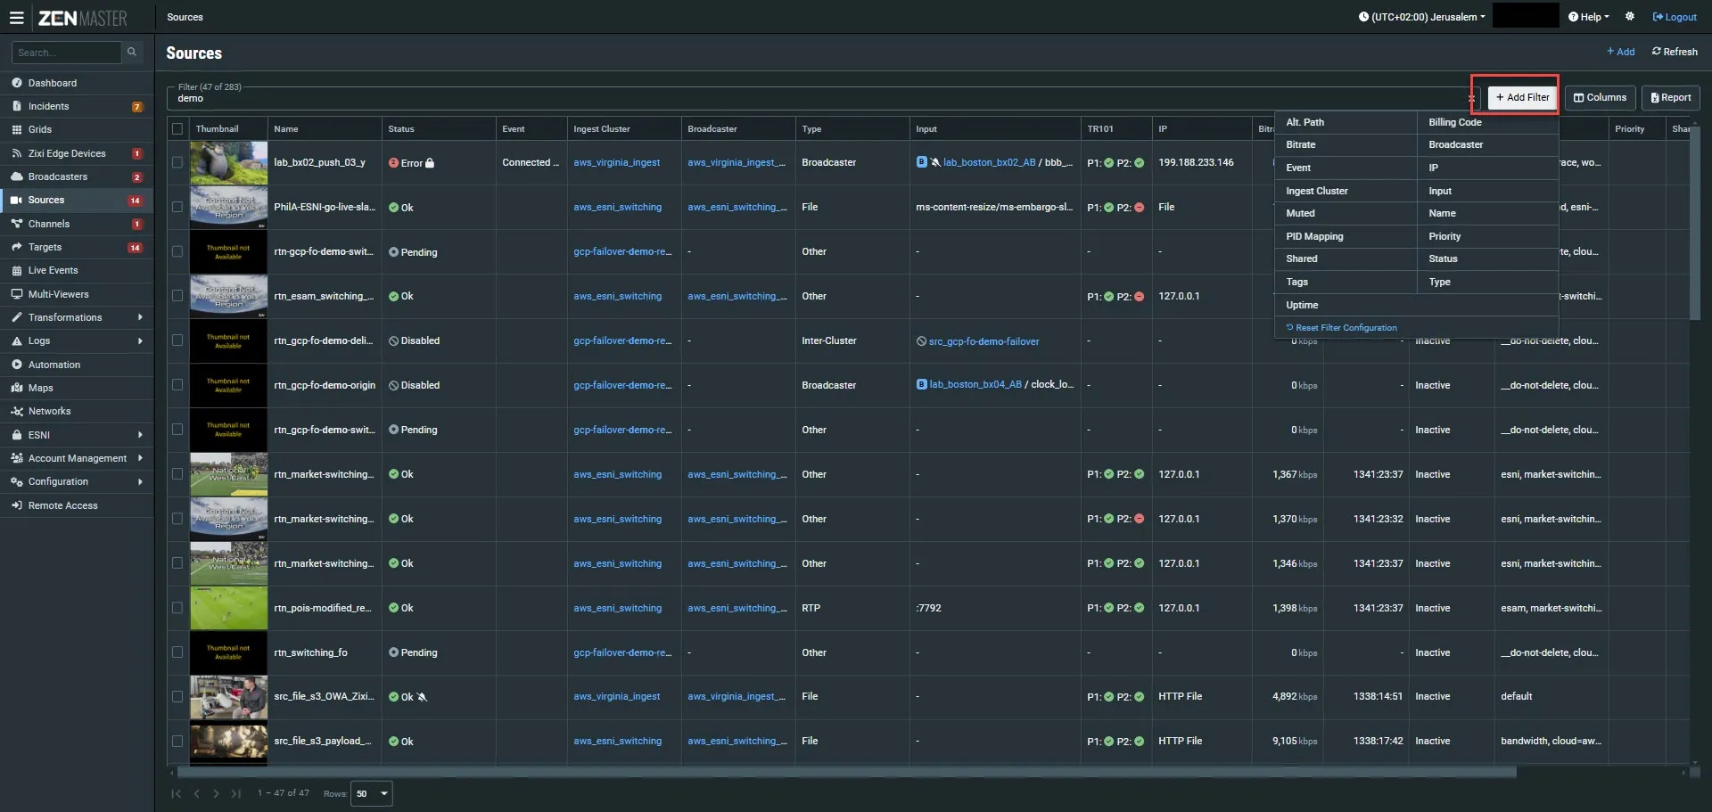Click the Add Filter button

[1522, 97]
